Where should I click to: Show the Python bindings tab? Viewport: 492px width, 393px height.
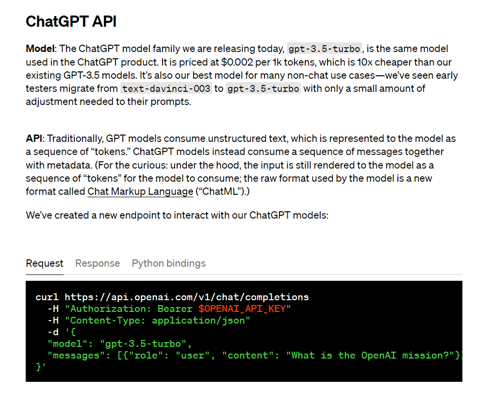click(x=168, y=263)
